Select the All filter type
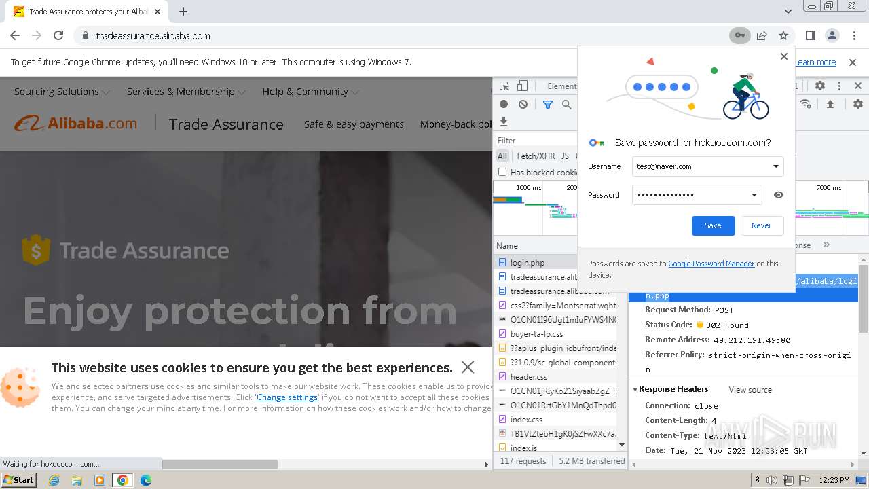The image size is (869, 489). click(x=502, y=156)
